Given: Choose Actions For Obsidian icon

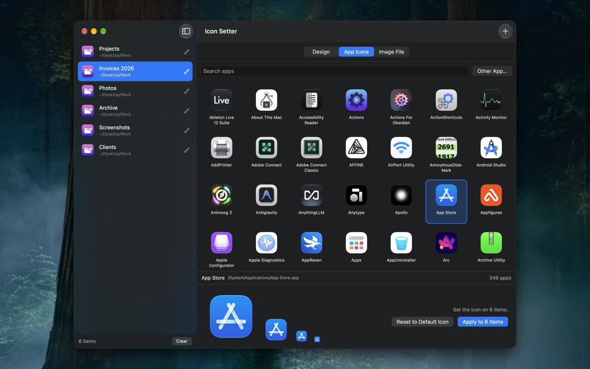Looking at the screenshot, I should point(401,100).
